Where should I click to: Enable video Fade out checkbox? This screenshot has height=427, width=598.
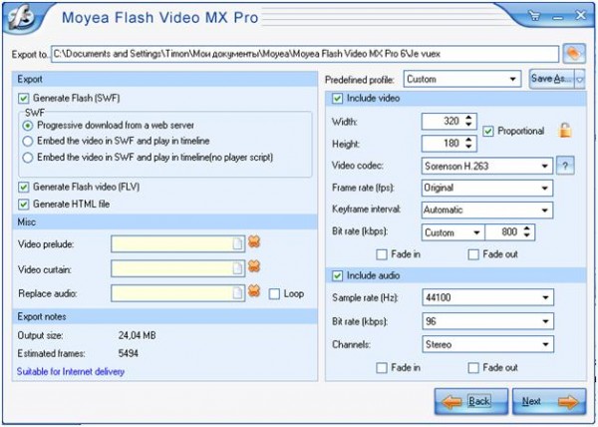(x=473, y=254)
